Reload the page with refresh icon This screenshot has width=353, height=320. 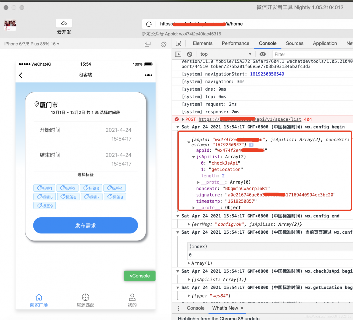[149, 24]
